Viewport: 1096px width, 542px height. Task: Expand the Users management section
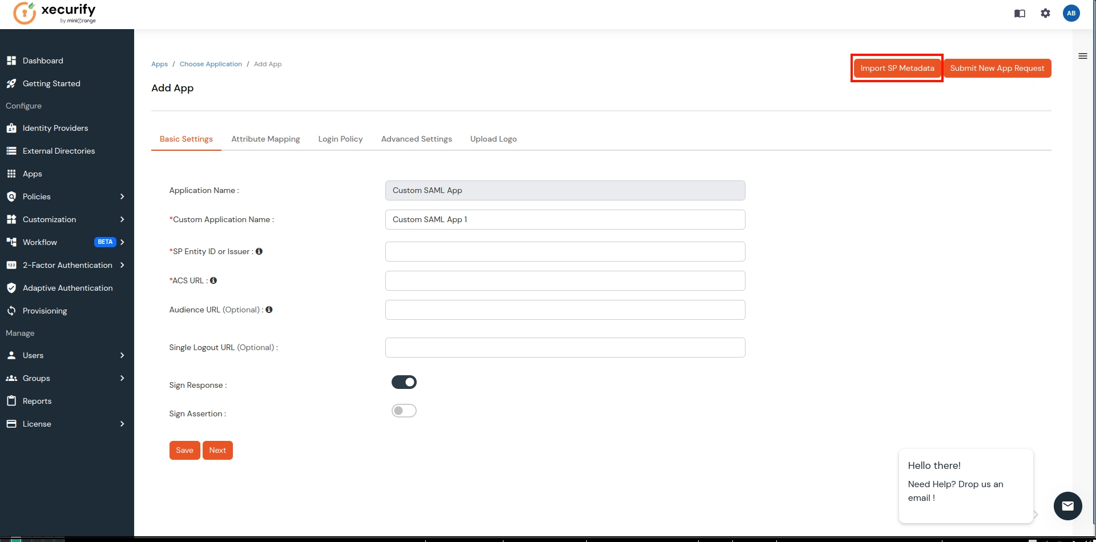pos(33,355)
